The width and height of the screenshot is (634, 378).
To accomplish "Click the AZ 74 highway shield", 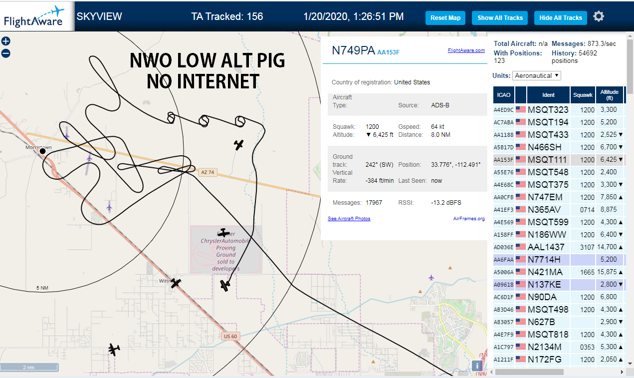I will [207, 172].
